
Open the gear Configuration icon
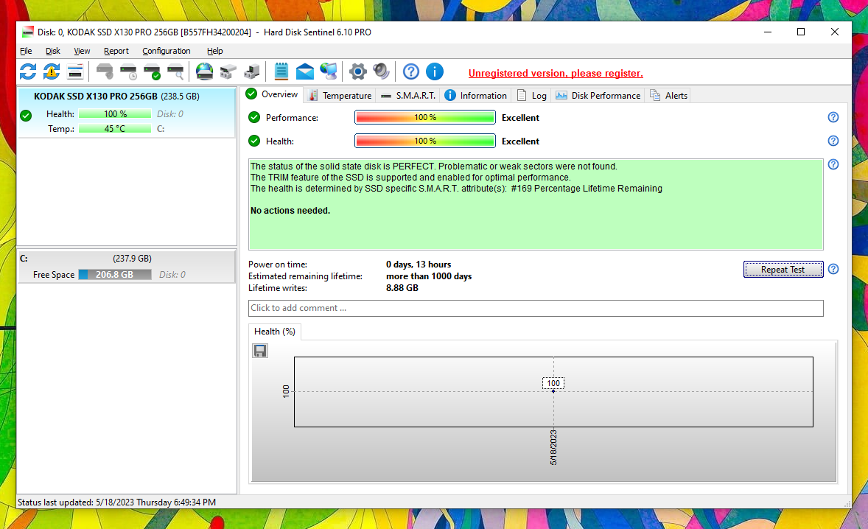pyautogui.click(x=358, y=71)
